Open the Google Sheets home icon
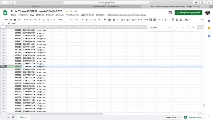The height and width of the screenshot is (120, 213). (5, 13)
